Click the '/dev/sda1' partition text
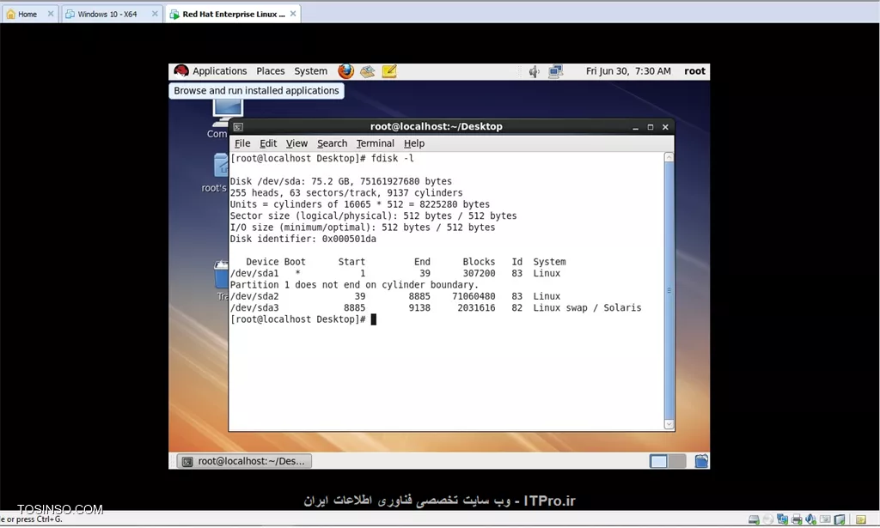The height and width of the screenshot is (528, 880). (254, 274)
